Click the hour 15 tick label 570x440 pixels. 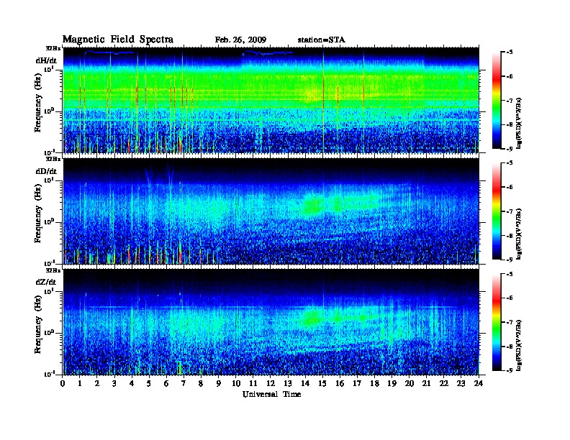pos(322,383)
